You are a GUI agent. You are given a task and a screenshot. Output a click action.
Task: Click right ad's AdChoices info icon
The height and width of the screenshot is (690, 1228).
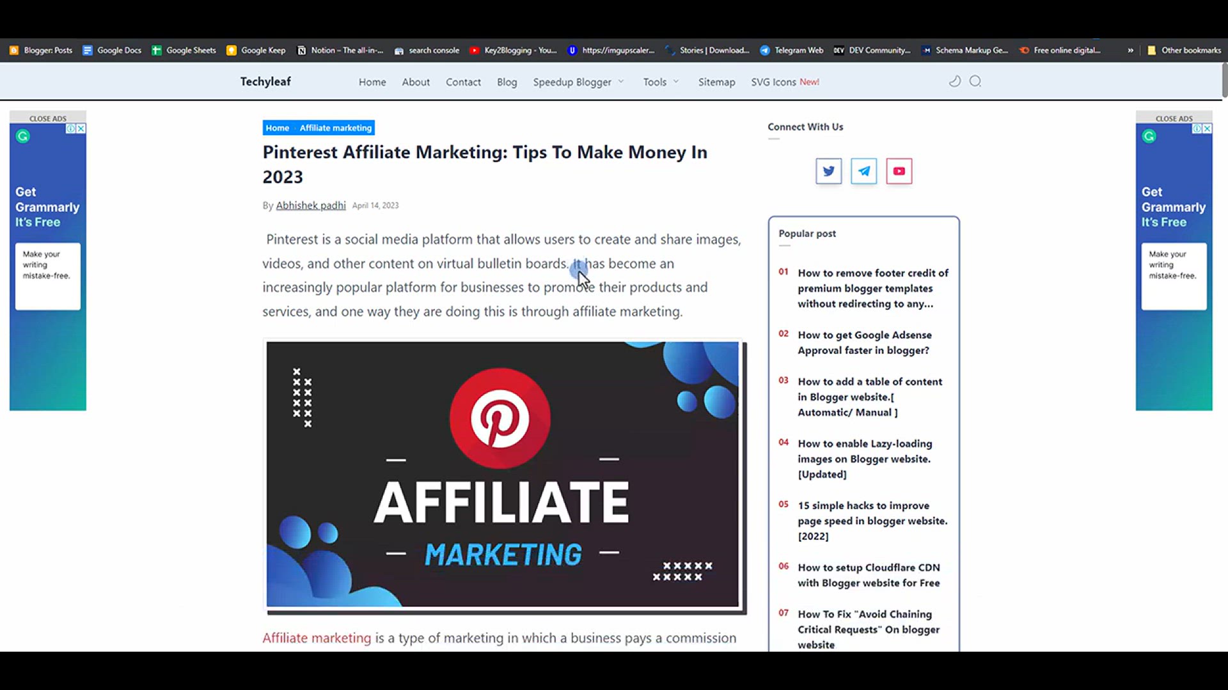pyautogui.click(x=1197, y=128)
